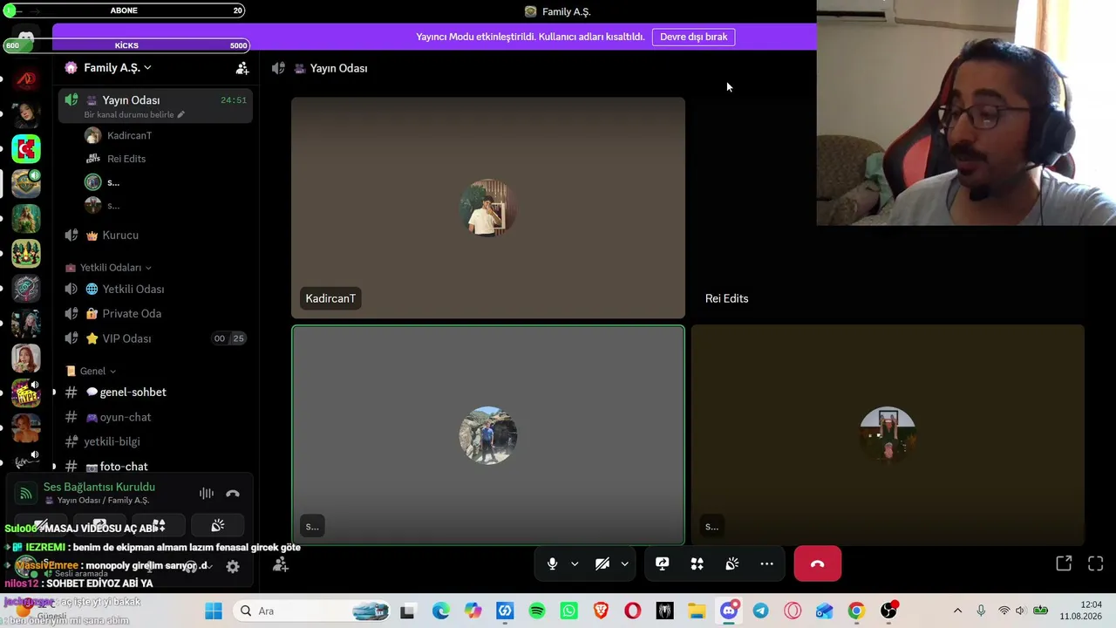Toggle microphone mute in call controls
This screenshot has height=628, width=1116.
pos(552,564)
